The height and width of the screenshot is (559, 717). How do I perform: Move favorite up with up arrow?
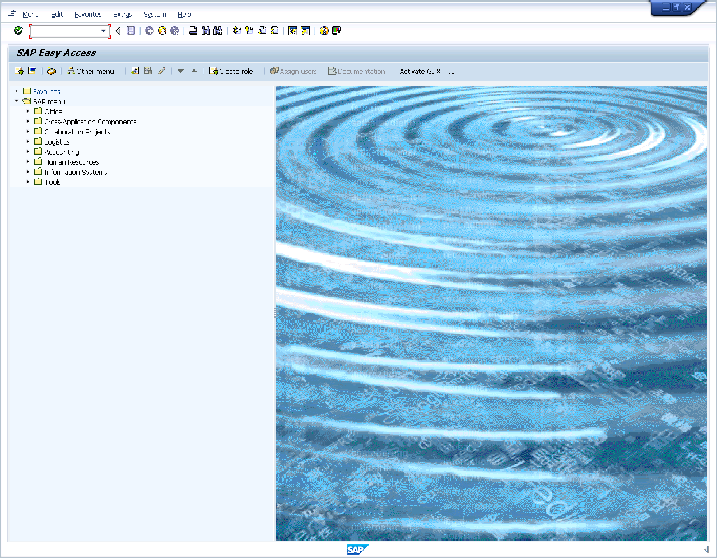pyautogui.click(x=194, y=71)
